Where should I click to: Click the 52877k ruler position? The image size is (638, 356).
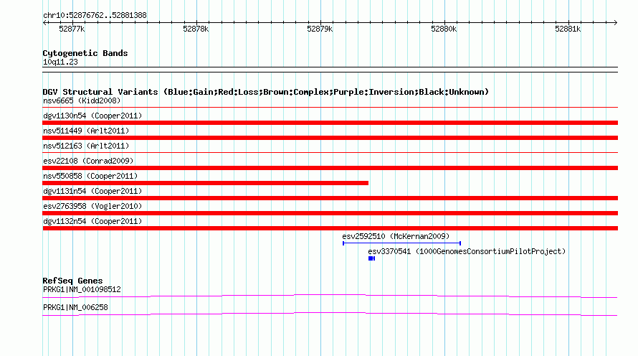pyautogui.click(x=72, y=29)
